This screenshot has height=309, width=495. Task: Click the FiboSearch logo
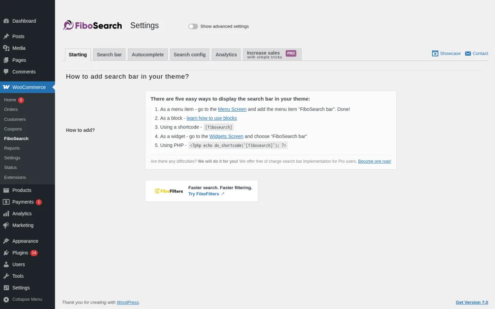point(92,26)
